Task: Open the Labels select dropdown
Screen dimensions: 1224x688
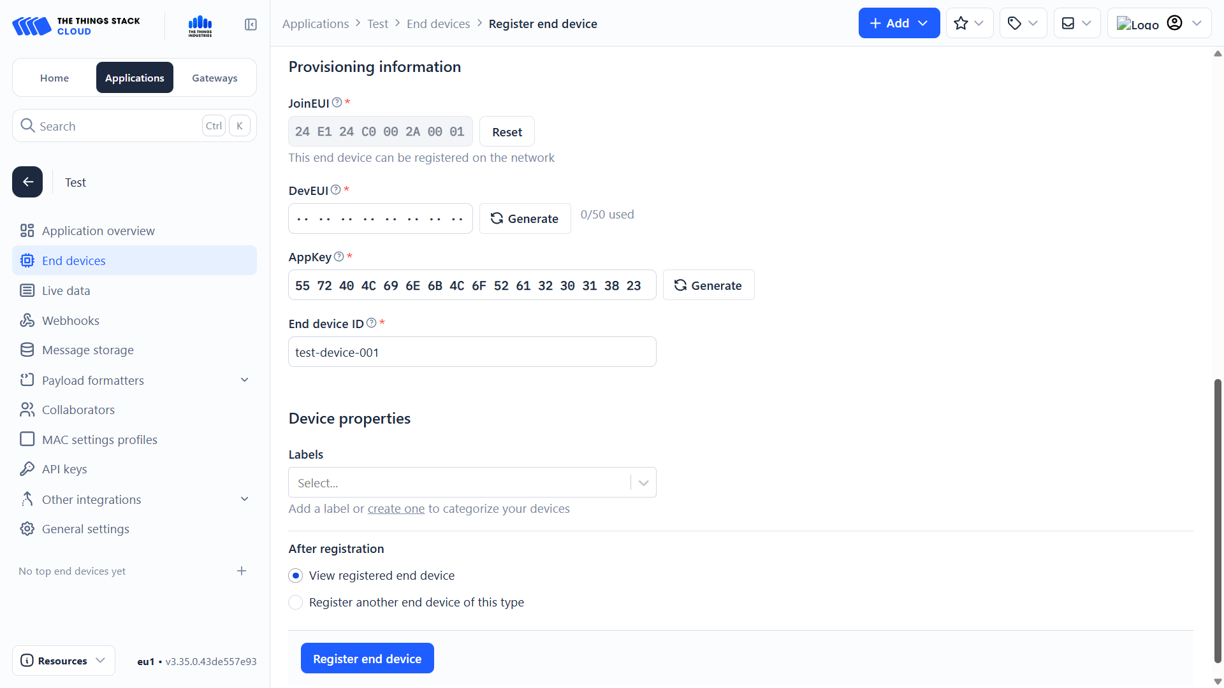Action: [472, 483]
